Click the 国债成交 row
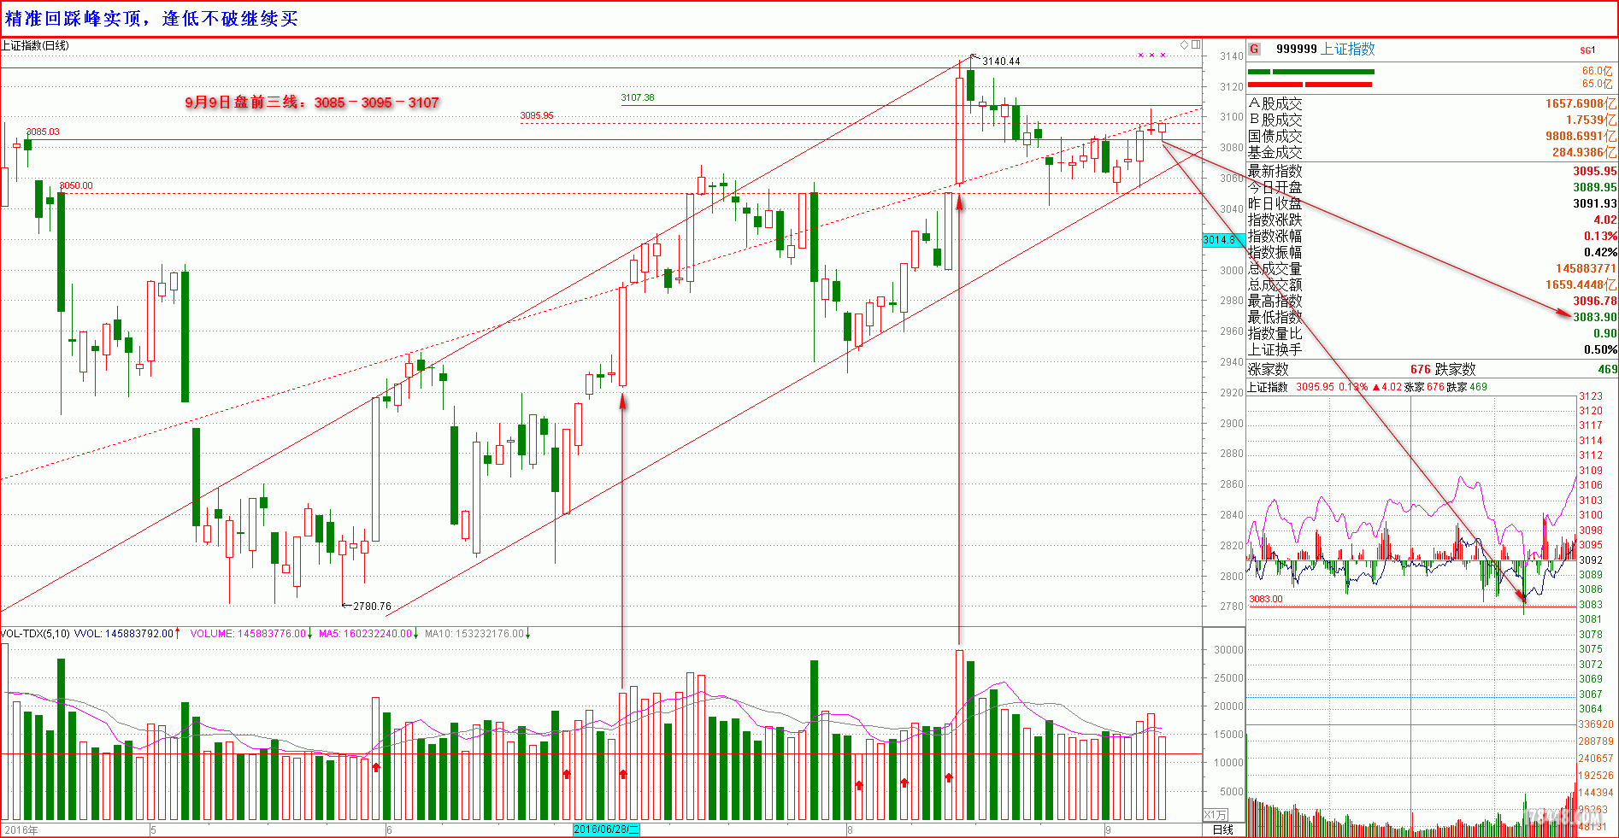Screen dimensions: 1619x838 click(1432, 136)
